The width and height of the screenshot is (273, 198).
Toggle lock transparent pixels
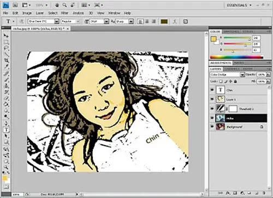click(x=221, y=82)
